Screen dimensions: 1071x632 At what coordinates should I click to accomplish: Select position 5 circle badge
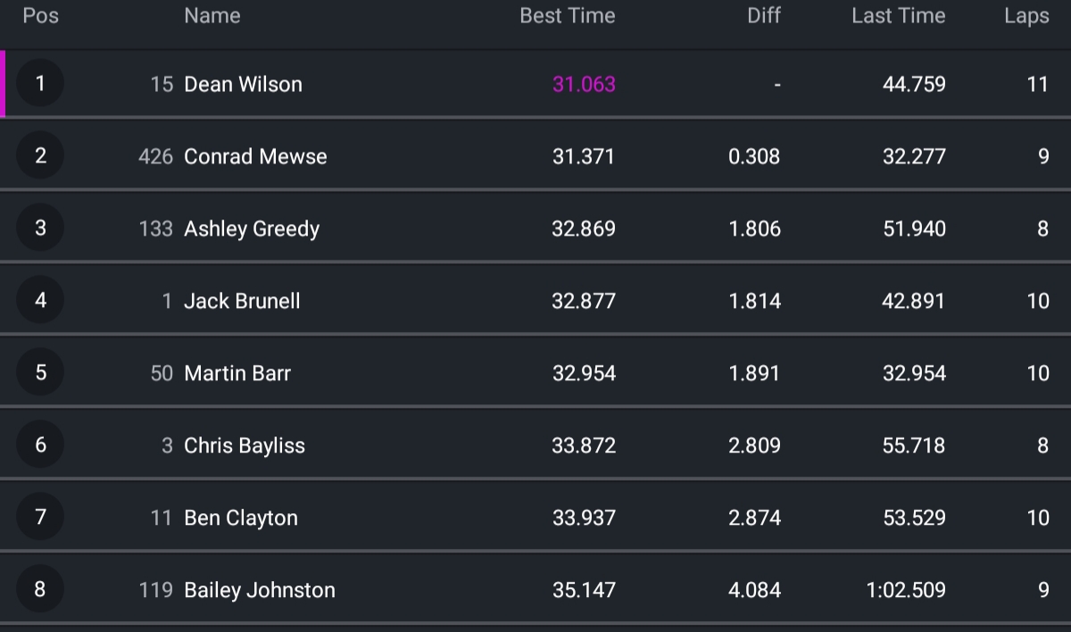pyautogui.click(x=40, y=372)
